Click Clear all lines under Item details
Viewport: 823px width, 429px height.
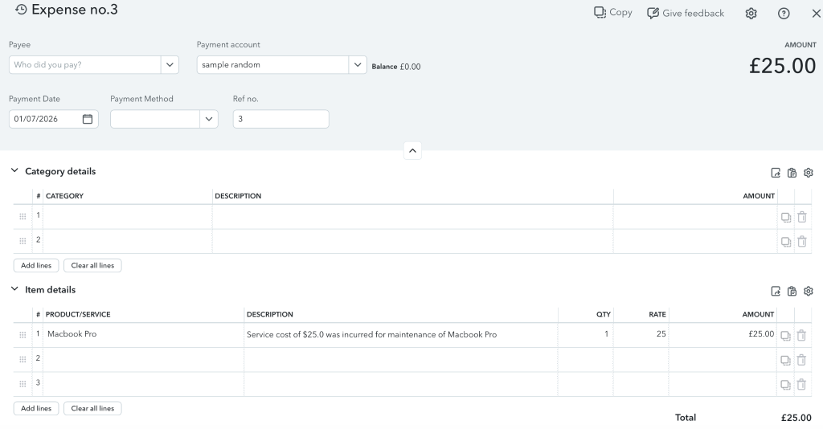(92, 409)
